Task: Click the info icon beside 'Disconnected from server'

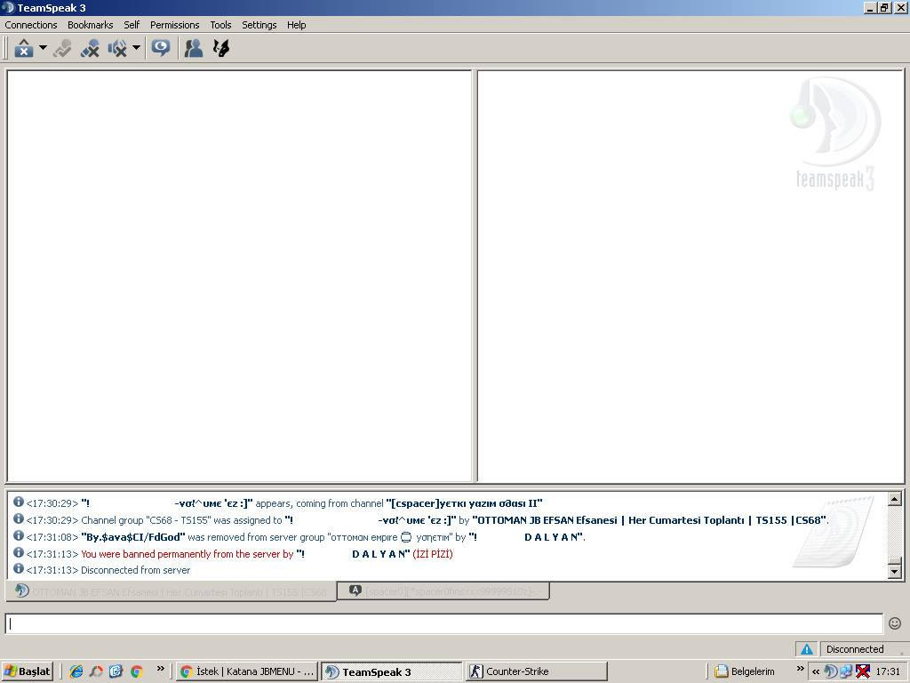Action: coord(19,568)
